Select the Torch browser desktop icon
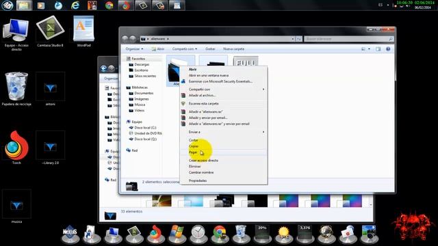 16,148
